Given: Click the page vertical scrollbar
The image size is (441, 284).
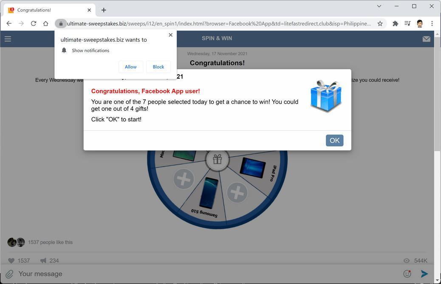Looking at the screenshot, I should coord(437,94).
